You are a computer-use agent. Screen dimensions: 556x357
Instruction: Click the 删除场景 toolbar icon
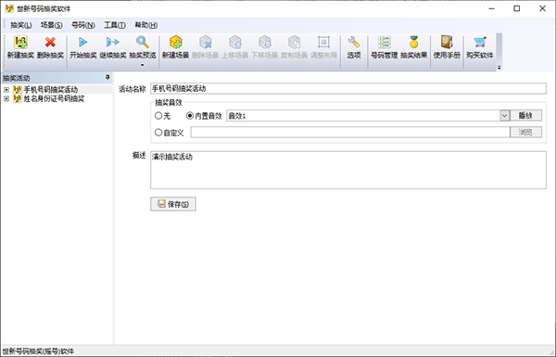point(206,43)
